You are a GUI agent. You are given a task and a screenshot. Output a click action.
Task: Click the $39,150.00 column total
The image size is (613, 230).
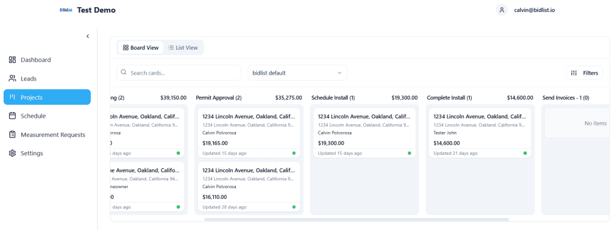[173, 97]
